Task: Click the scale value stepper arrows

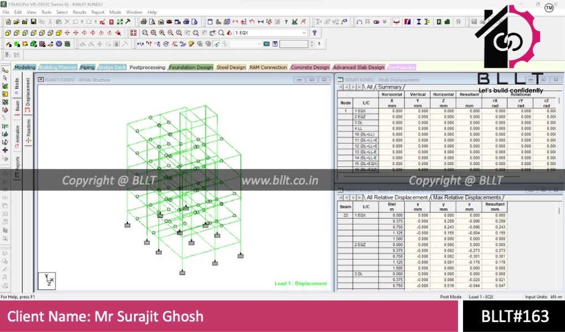Action: (312, 44)
